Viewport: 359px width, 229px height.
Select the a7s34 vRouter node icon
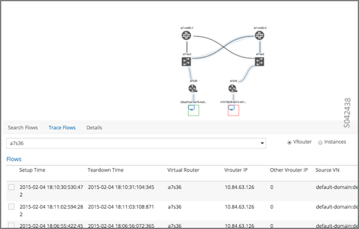233,89
